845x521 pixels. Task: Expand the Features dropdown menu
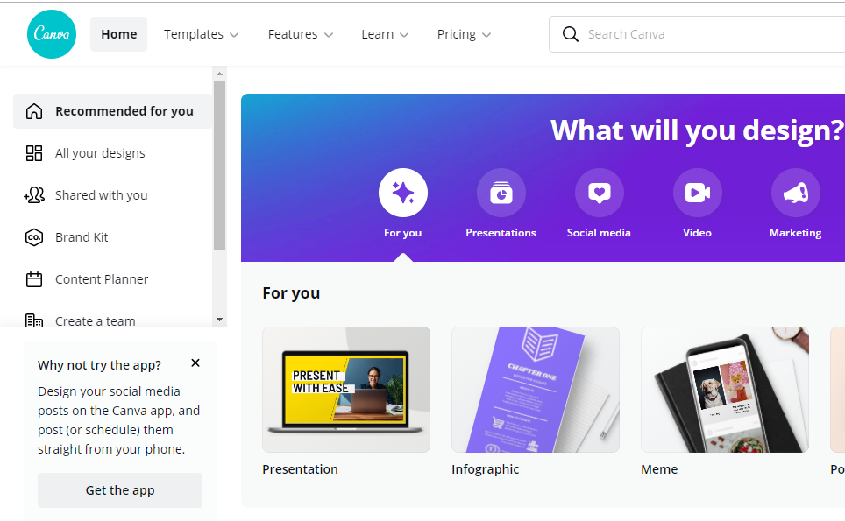[x=300, y=34]
